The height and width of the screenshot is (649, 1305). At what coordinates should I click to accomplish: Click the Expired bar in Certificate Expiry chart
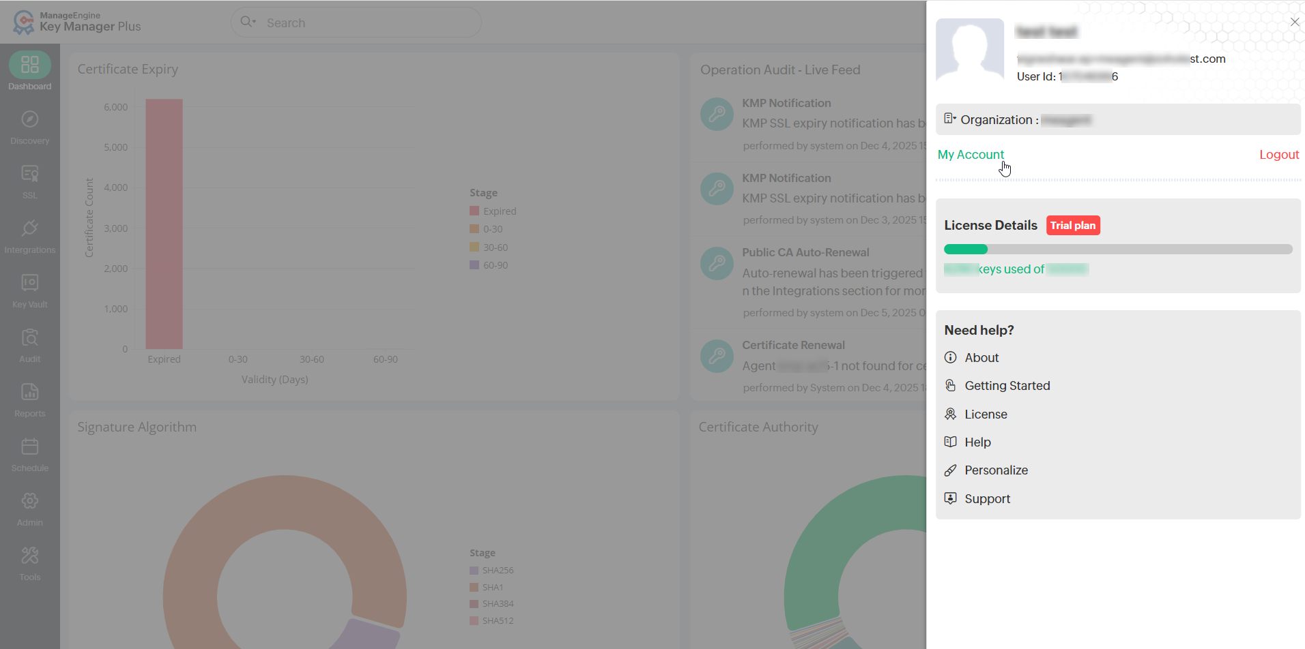[164, 224]
